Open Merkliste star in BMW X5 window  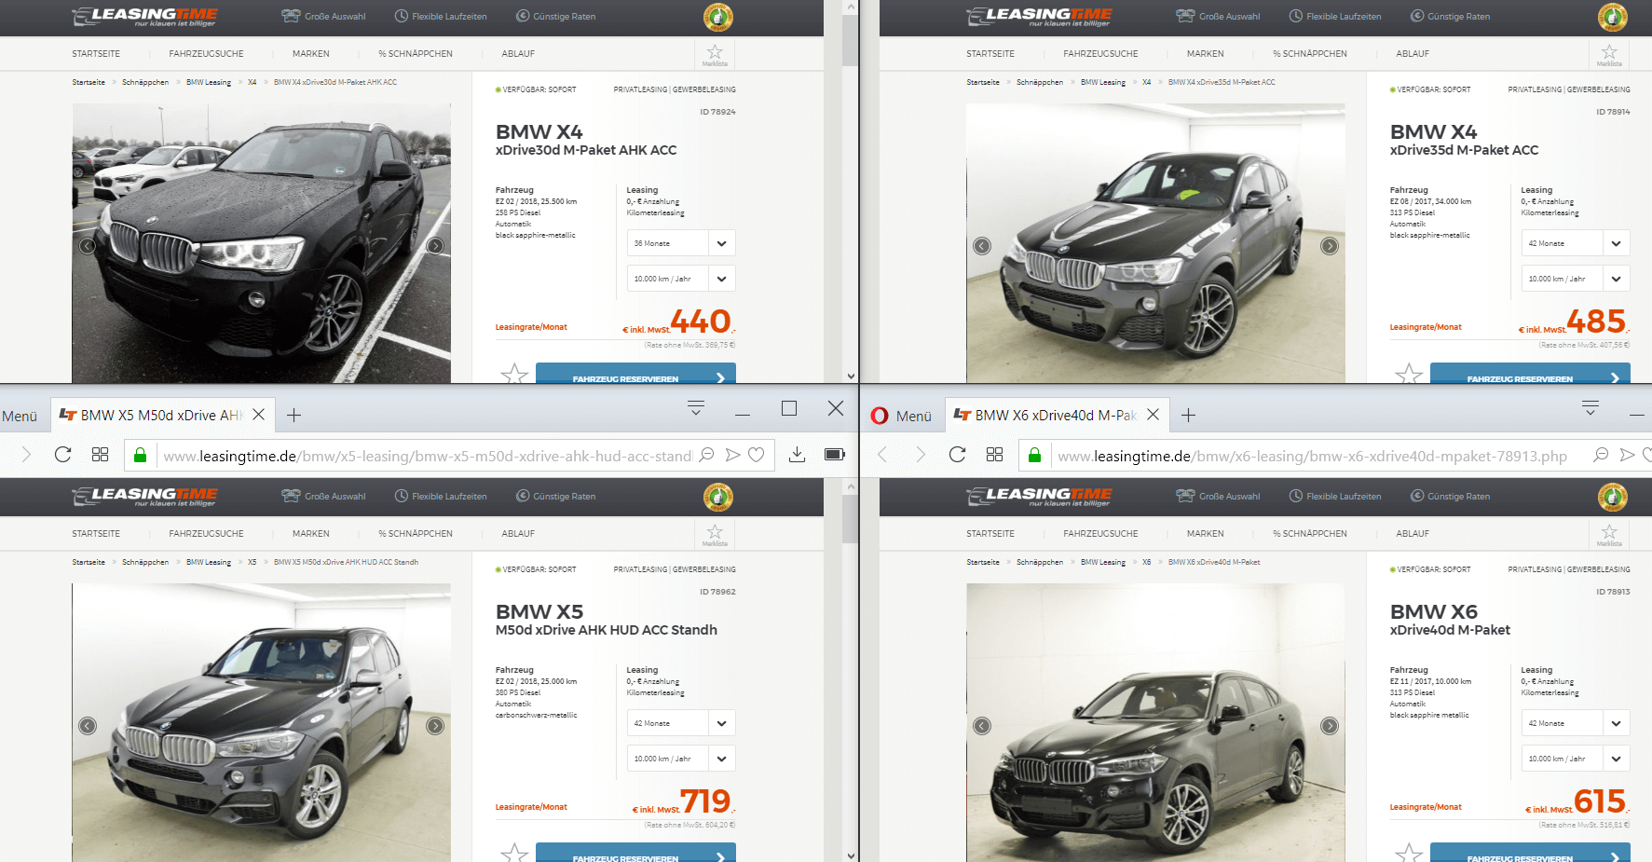click(715, 534)
